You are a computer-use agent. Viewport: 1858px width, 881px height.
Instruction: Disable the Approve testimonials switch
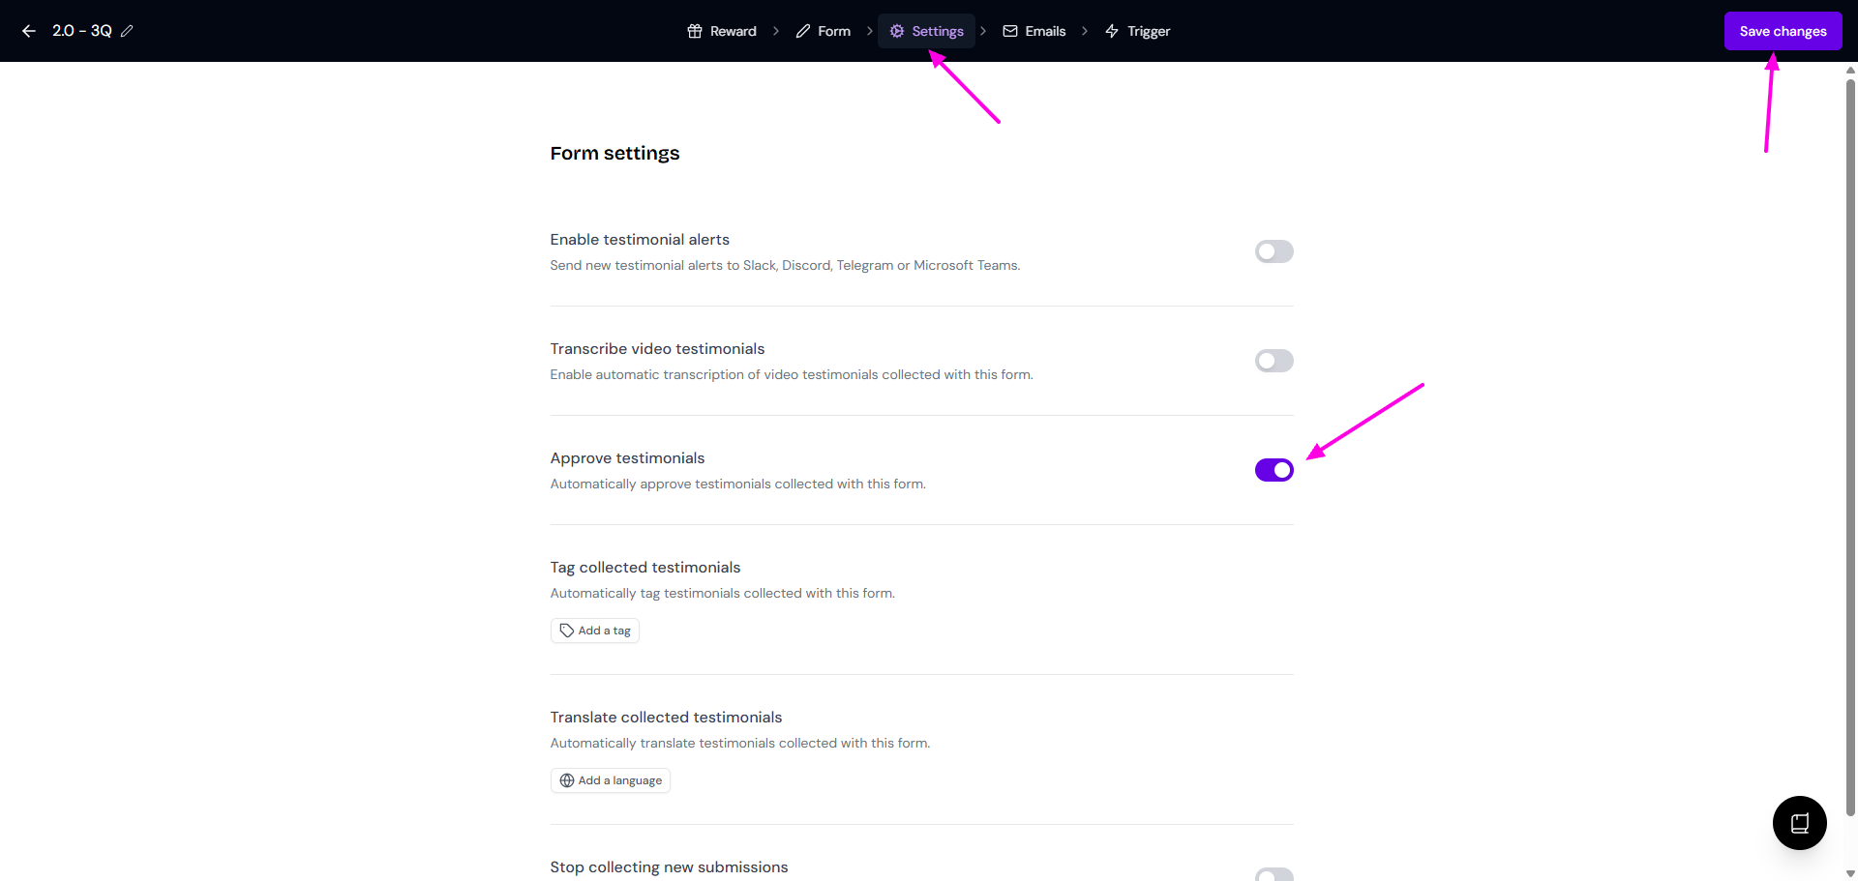(x=1274, y=470)
